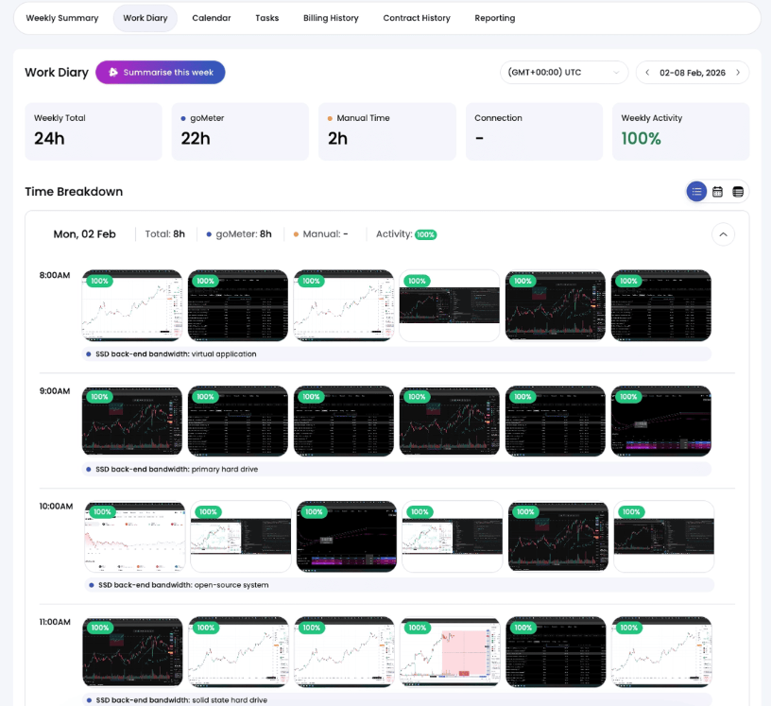The height and width of the screenshot is (706, 771).
Task: Open the (GMT+00:00) UTC timezone dropdown
Action: [564, 73]
